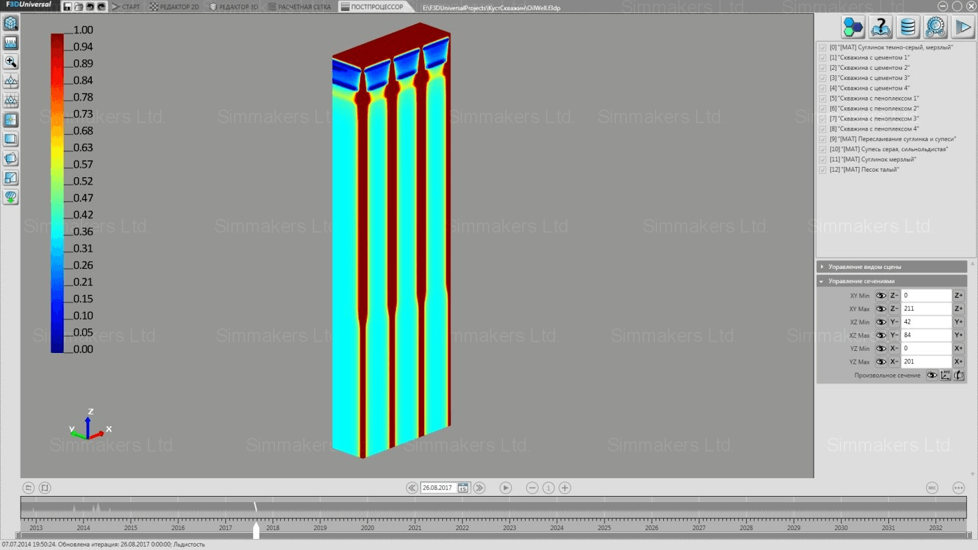Toggle XY Min section visibility eye
This screenshot has height=550, width=978.
click(881, 296)
